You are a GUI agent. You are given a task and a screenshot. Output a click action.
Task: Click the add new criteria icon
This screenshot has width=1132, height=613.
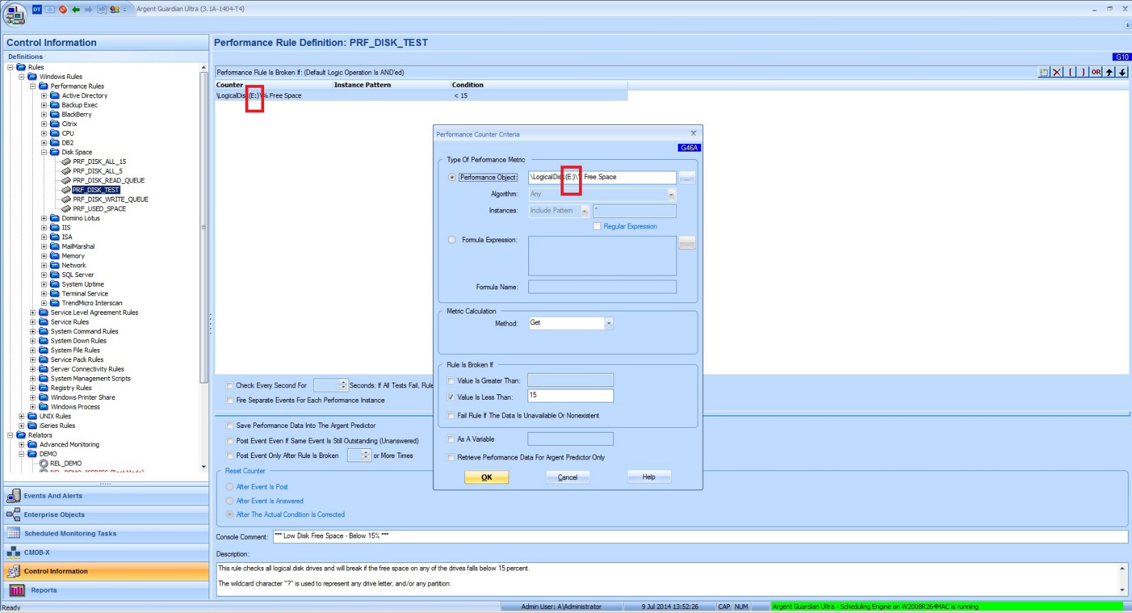coord(1044,72)
